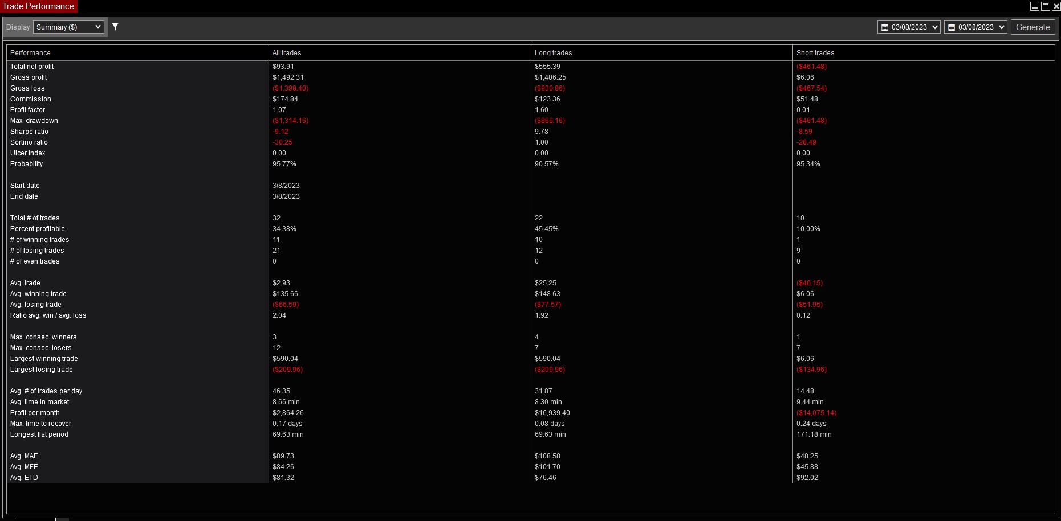Click the Generate button

[x=1032, y=27]
